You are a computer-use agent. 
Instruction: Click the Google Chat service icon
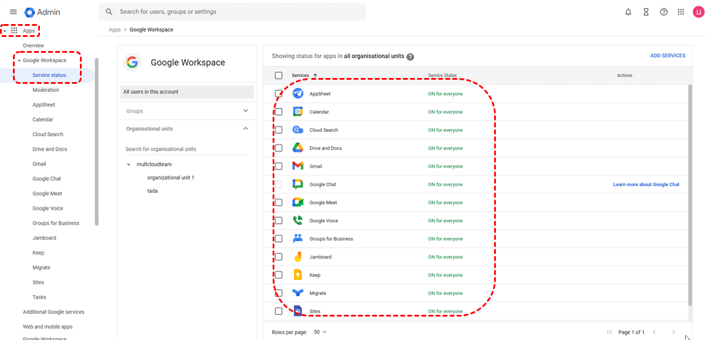[298, 185]
